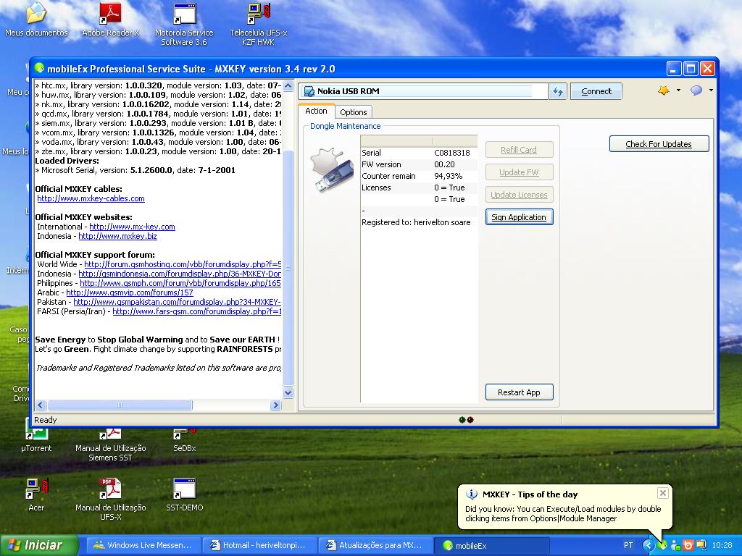Open Motorola Service Software 3.6 desktop icon
Image resolution: width=742 pixels, height=556 pixels.
(x=184, y=25)
